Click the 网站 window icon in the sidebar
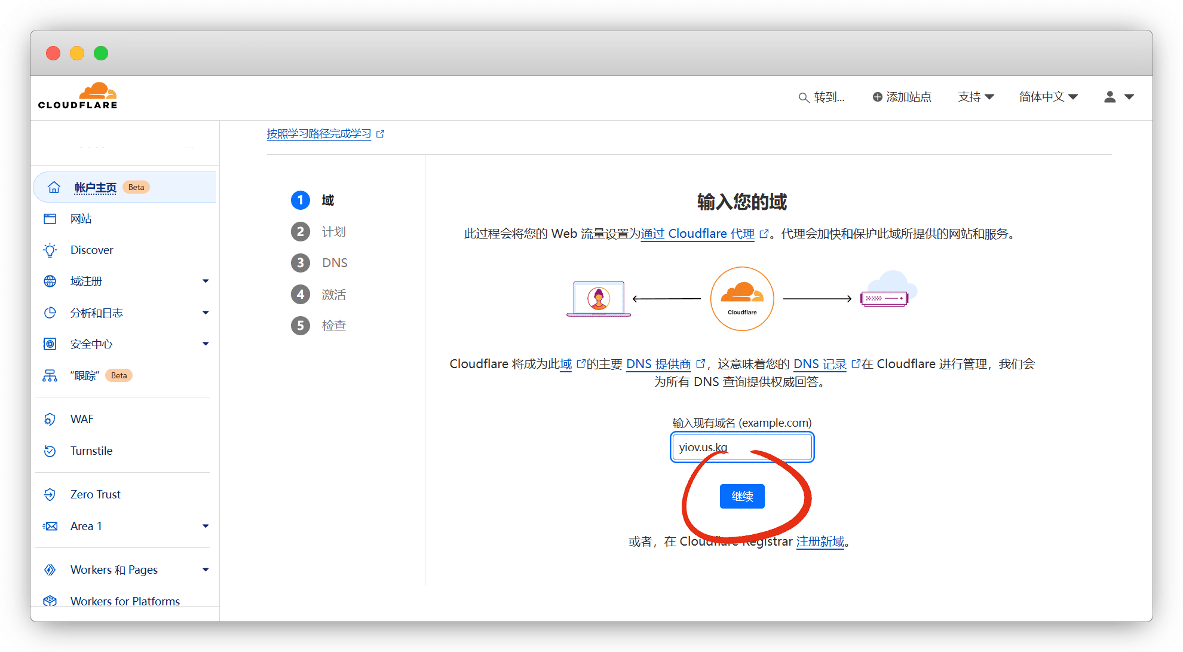 click(x=50, y=219)
